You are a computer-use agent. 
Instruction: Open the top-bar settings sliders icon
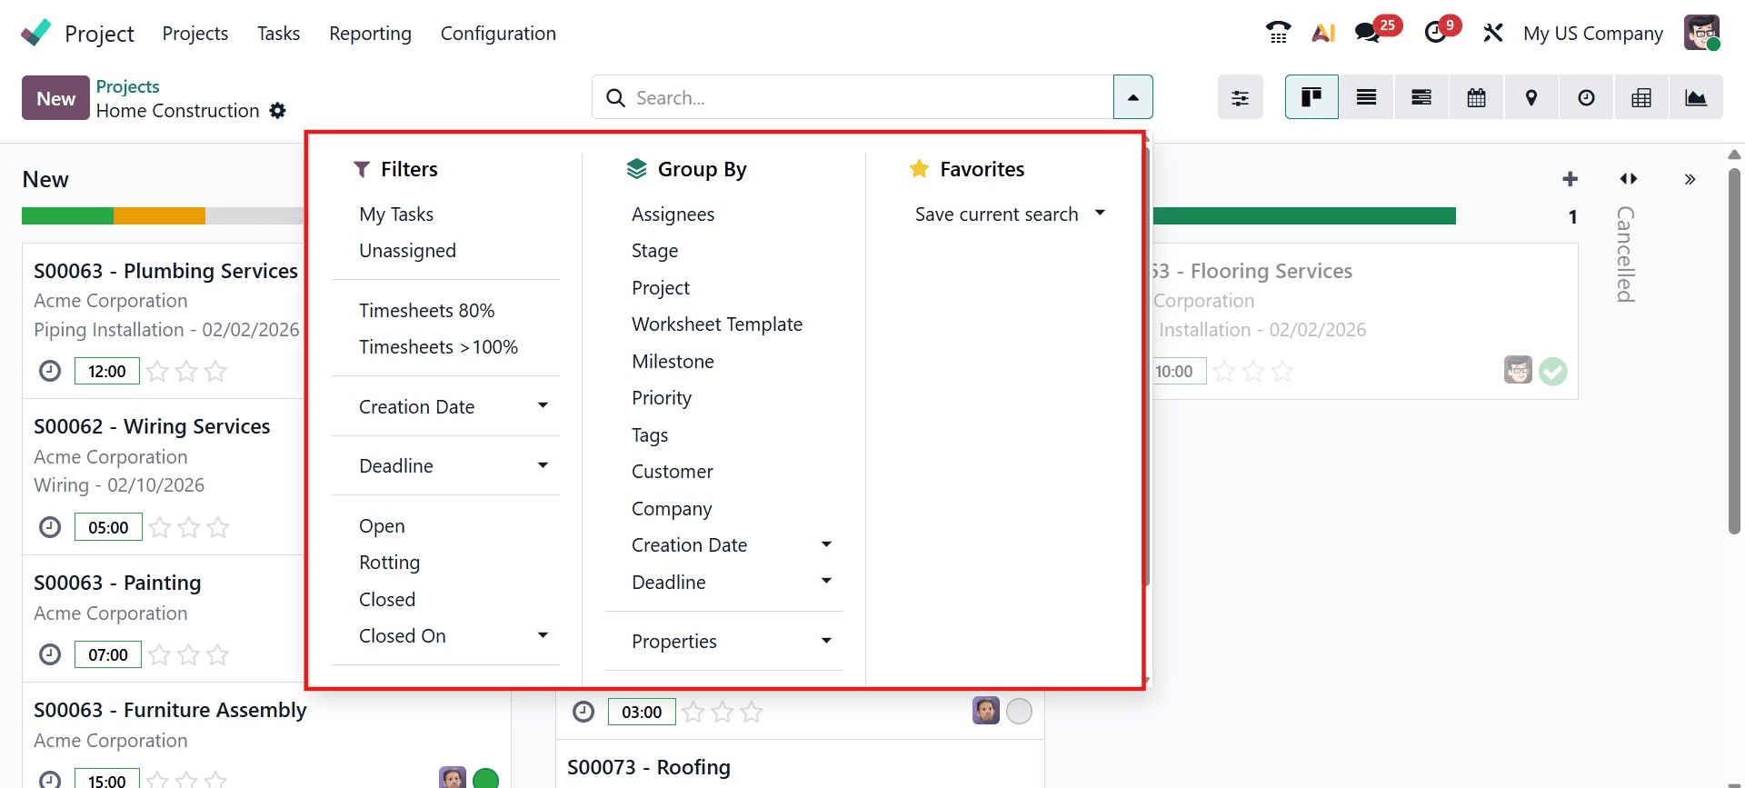click(x=1240, y=97)
